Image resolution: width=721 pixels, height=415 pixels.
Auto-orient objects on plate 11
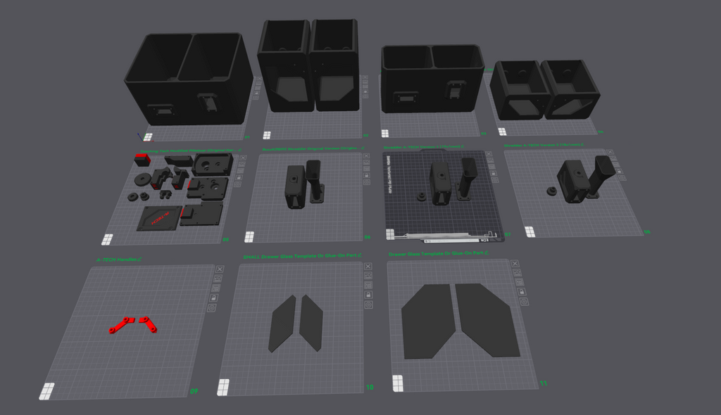(517, 272)
